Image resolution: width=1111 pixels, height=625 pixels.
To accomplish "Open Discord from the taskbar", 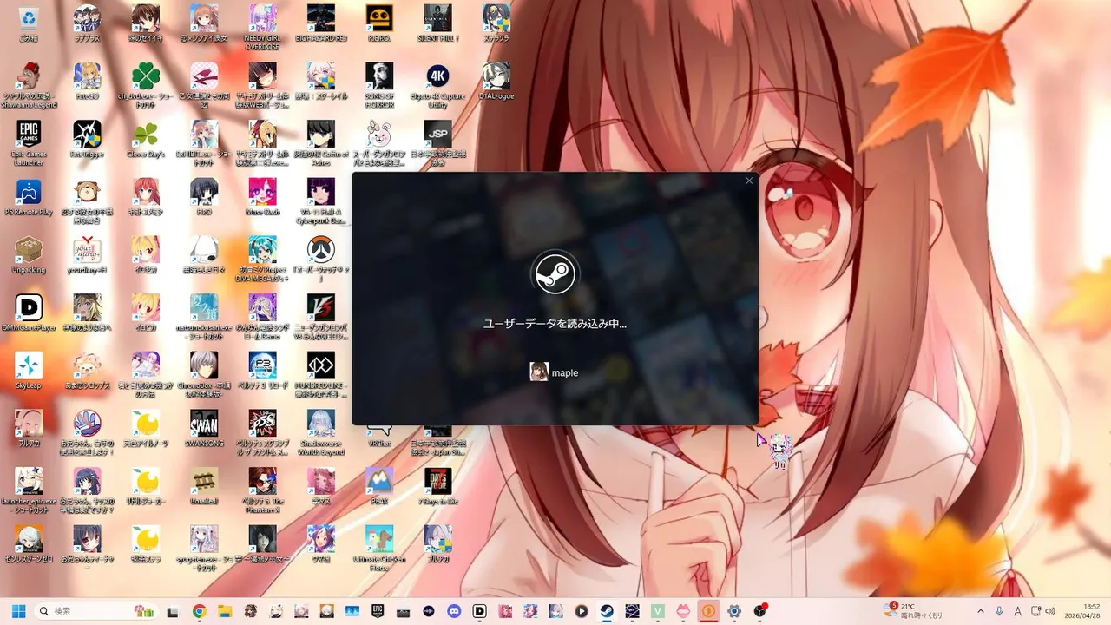I will [x=454, y=611].
